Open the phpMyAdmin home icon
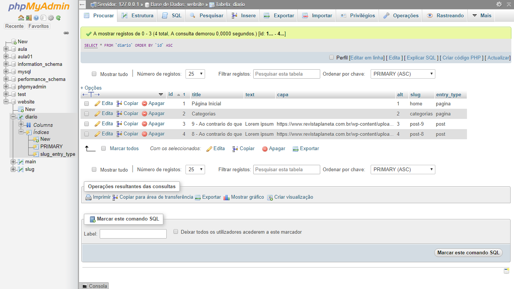This screenshot has width=514, height=289. pyautogui.click(x=21, y=18)
